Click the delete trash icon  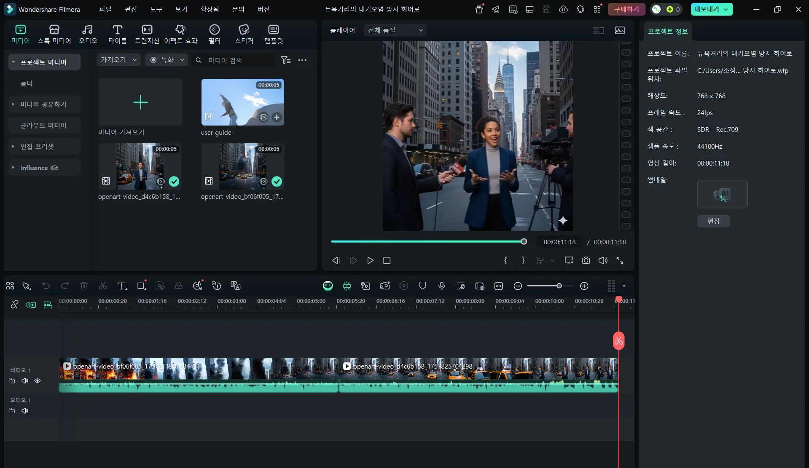click(x=84, y=286)
